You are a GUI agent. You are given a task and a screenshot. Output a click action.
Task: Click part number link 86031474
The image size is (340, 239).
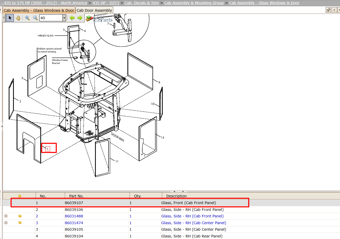(74, 223)
